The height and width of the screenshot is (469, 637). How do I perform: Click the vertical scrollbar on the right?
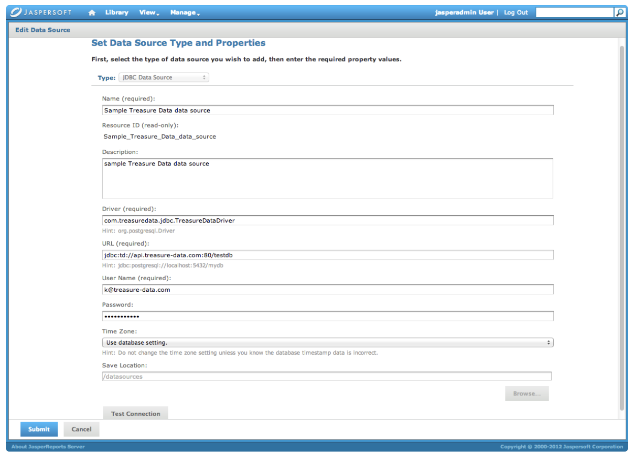click(622, 228)
